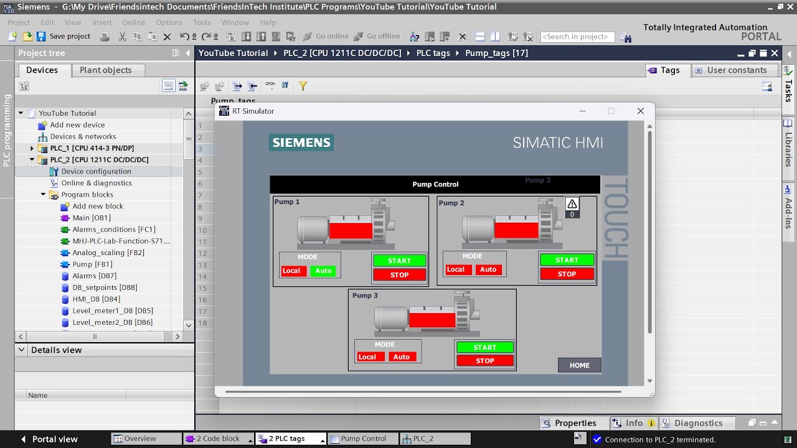Screen dimensions: 797x448
Task: Click the Delete X icon in toolbar
Action: click(x=167, y=37)
